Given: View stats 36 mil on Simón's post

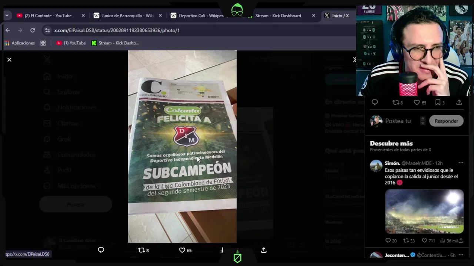Looking at the screenshot, I should 449,241.
